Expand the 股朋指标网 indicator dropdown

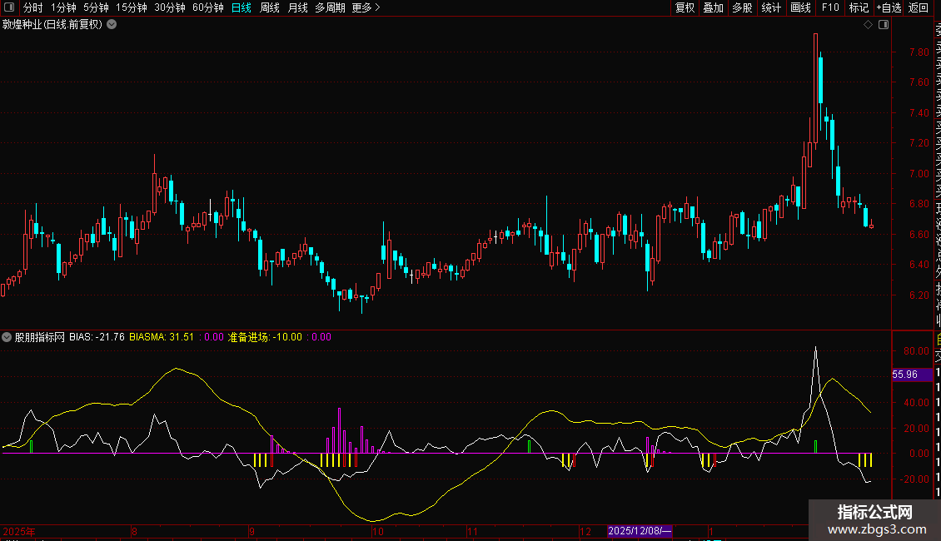7,337
